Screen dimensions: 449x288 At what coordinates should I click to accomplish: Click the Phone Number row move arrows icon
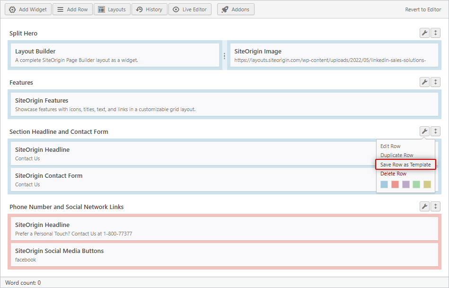[436, 206]
